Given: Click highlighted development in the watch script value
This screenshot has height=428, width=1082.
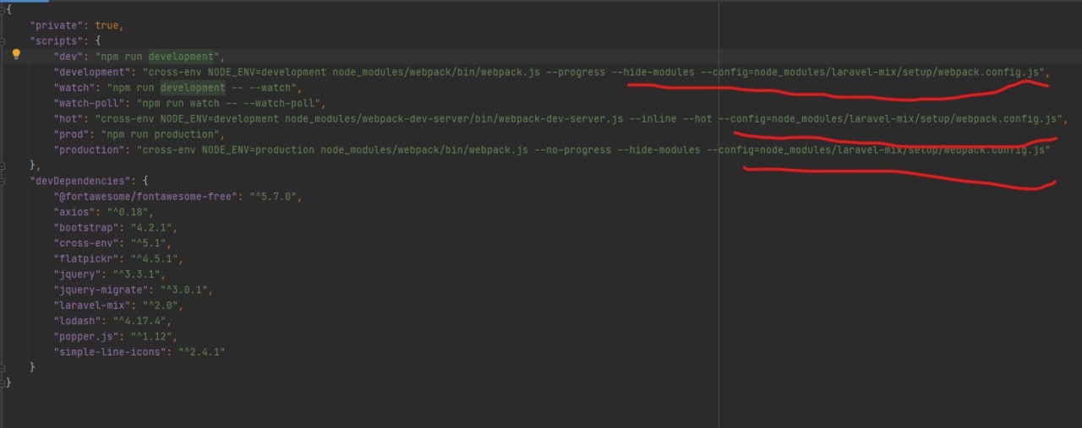Looking at the screenshot, I should [193, 88].
